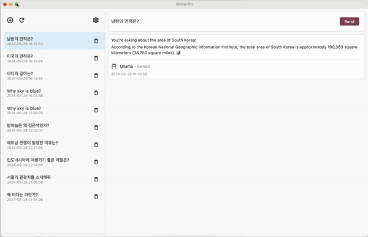This screenshot has height=237, width=368.
Task: Open the '왜 바다는 파란가?' conversation
Action: [55, 197]
